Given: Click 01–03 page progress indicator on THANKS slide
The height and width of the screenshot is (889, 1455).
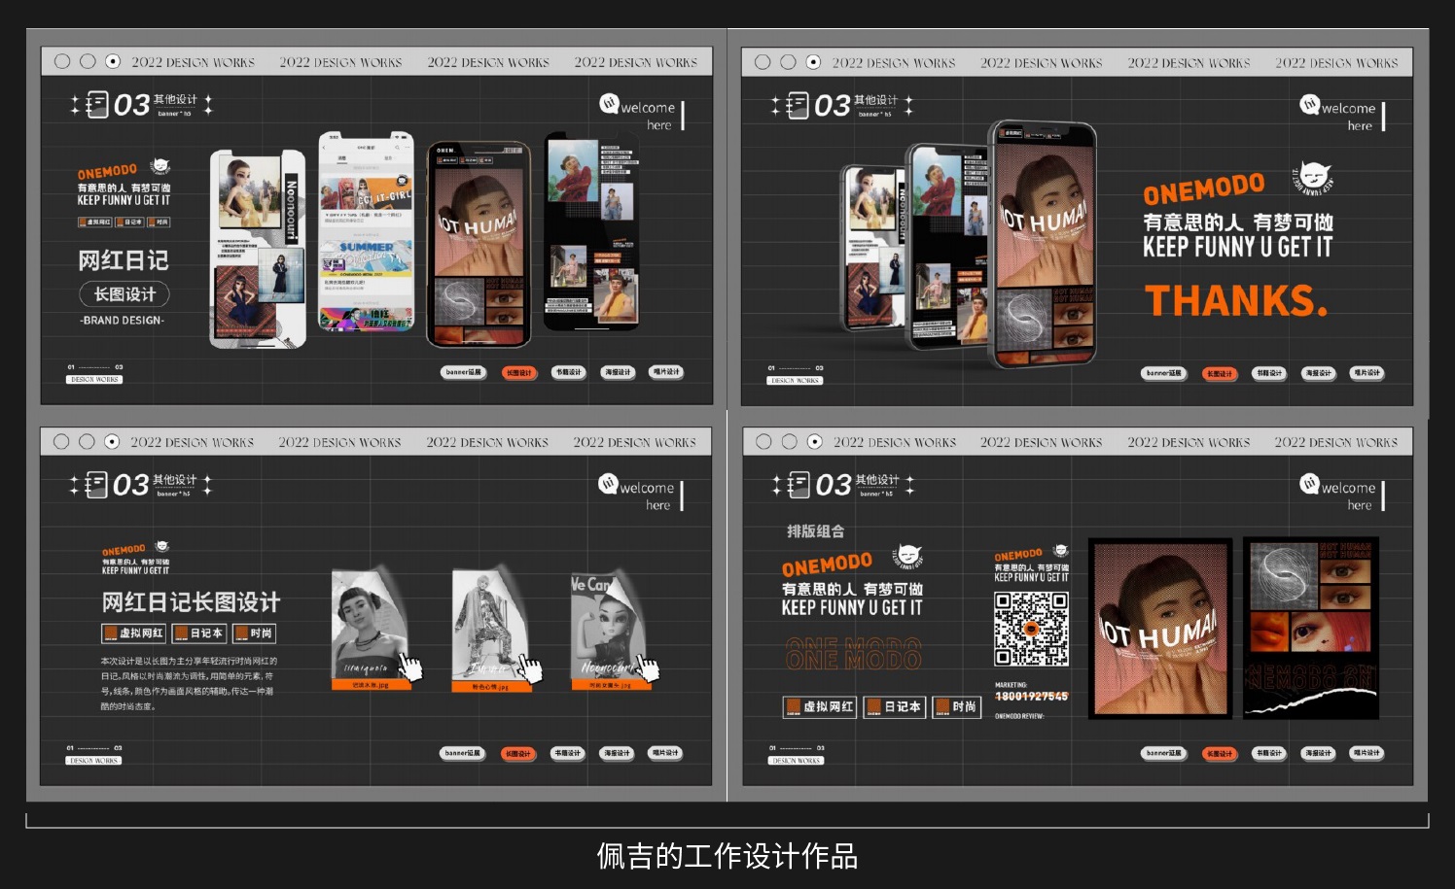Looking at the screenshot, I should point(796,368).
